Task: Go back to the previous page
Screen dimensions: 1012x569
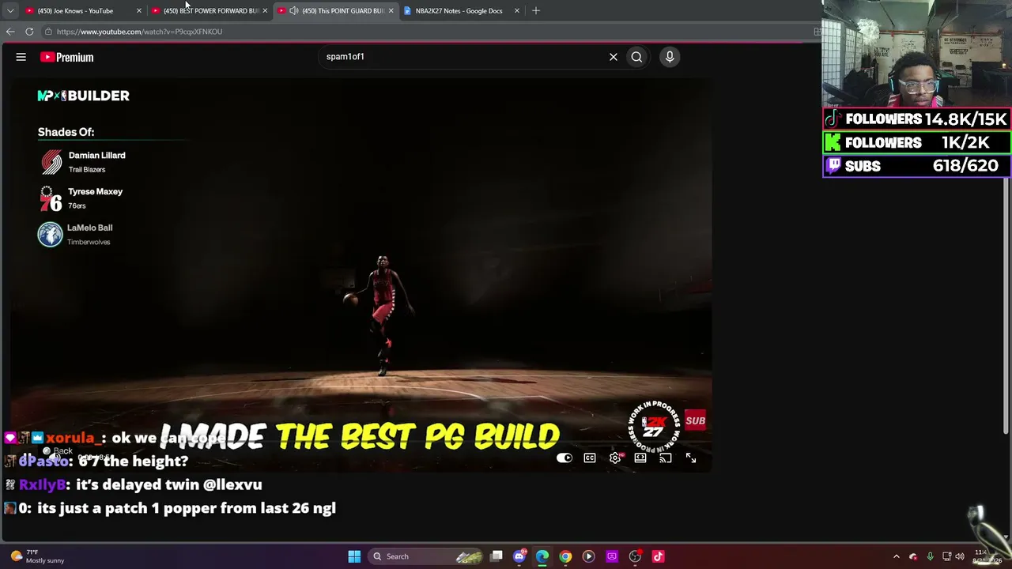Action: point(10,32)
